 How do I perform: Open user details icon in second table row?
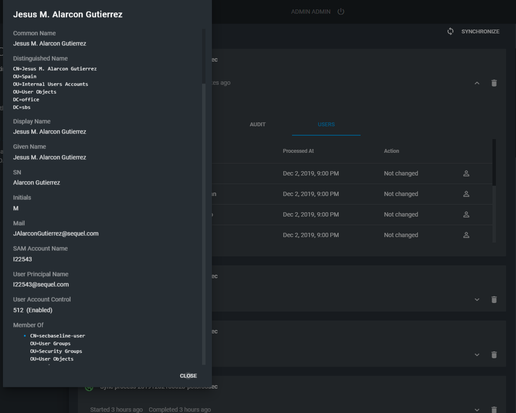[466, 194]
